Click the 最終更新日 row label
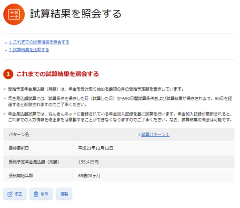Viewport: 240px width, 208px height. point(19,148)
